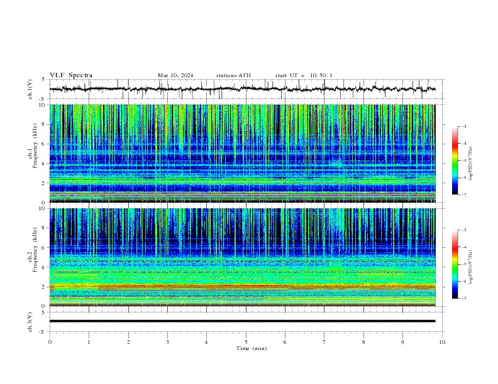
Task: Click the time-axis tick label "3"
Action: pyautogui.click(x=167, y=342)
